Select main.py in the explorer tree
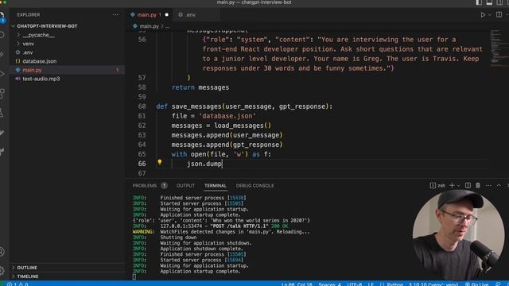This screenshot has height=286, width=509. tap(67, 70)
